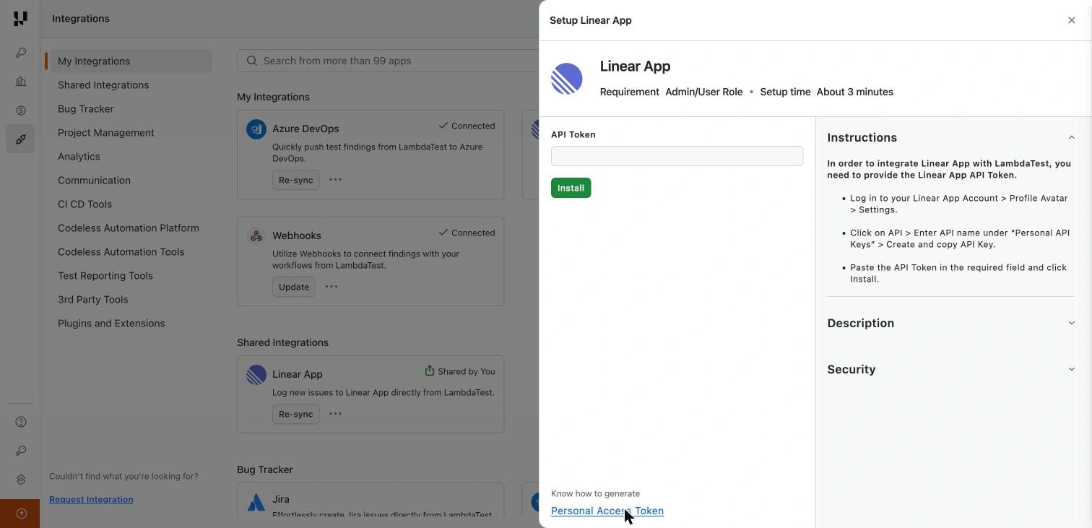Click the key icon above the building icon

click(20, 53)
